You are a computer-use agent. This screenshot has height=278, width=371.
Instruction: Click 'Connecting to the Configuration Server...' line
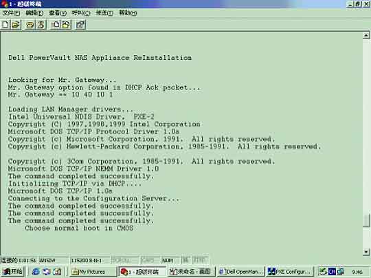[x=93, y=198]
